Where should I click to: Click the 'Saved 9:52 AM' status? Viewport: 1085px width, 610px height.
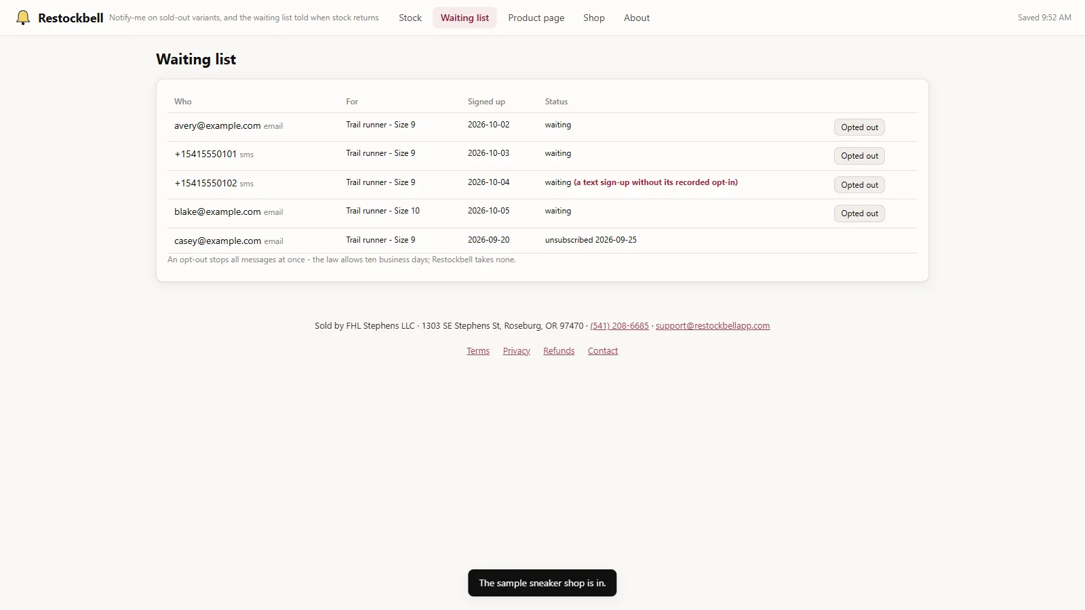pos(1044,18)
